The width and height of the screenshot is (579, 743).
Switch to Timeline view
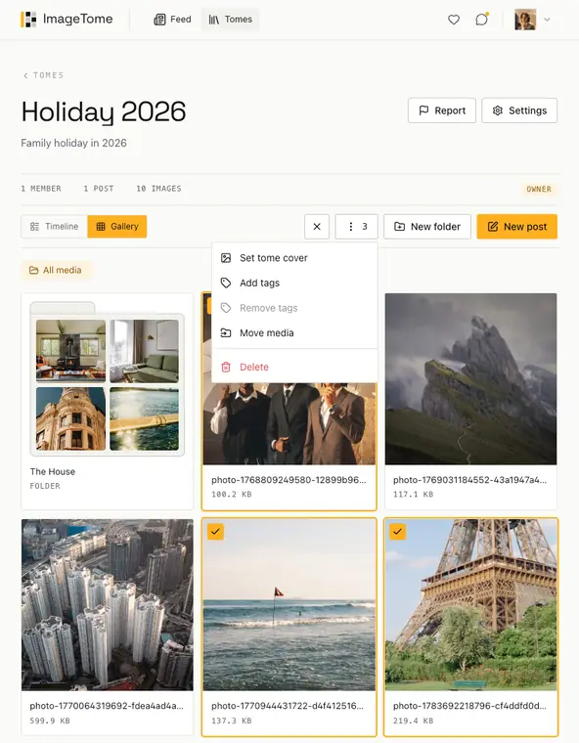pos(54,227)
